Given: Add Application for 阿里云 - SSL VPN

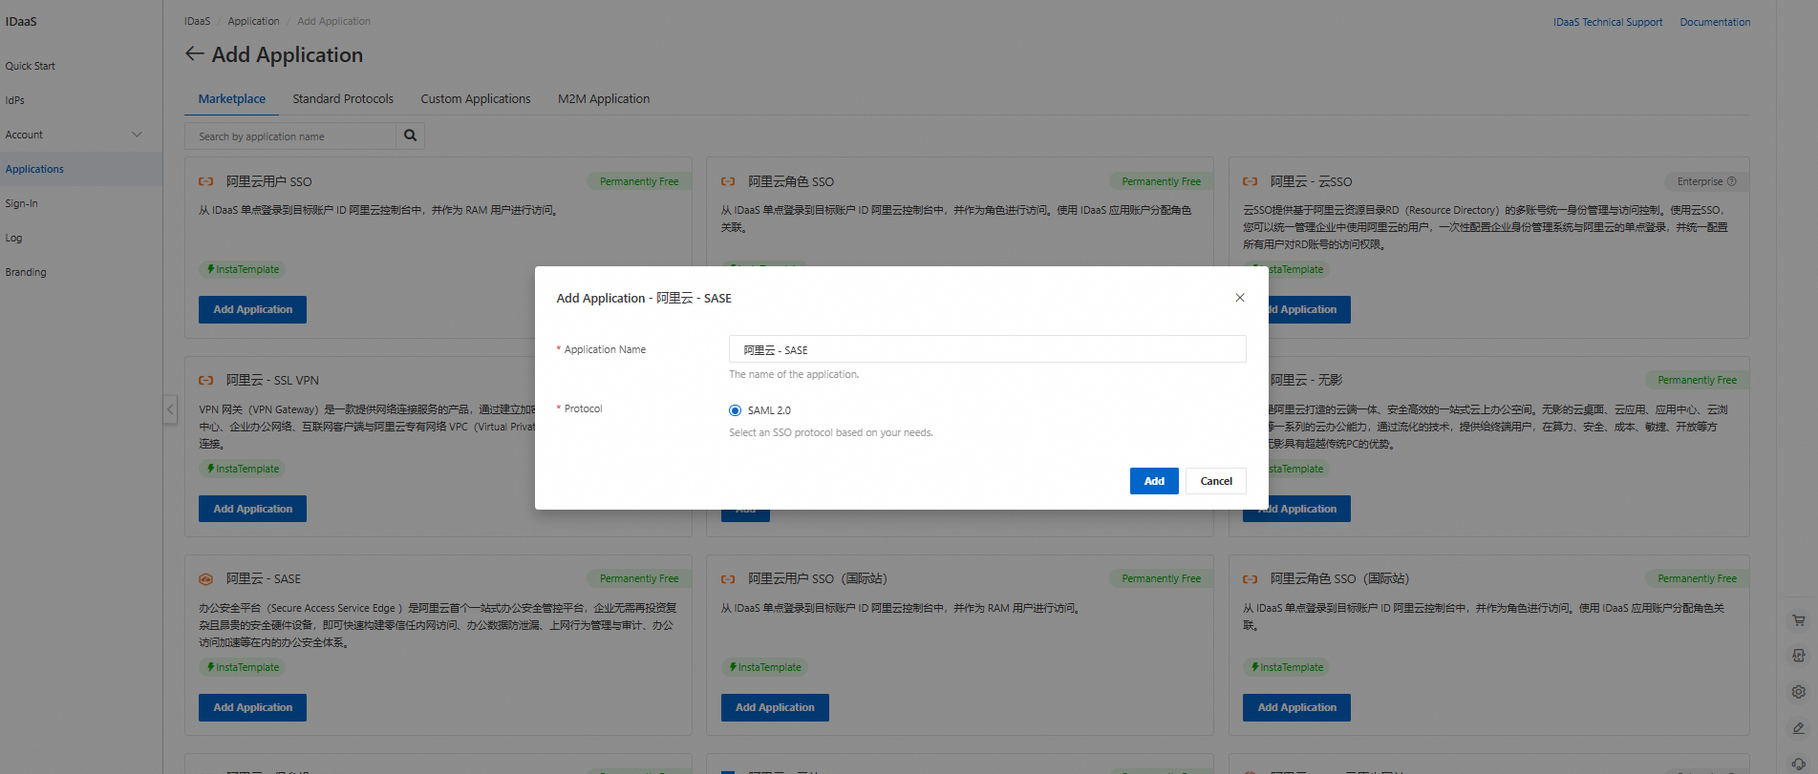Looking at the screenshot, I should [x=252, y=509].
